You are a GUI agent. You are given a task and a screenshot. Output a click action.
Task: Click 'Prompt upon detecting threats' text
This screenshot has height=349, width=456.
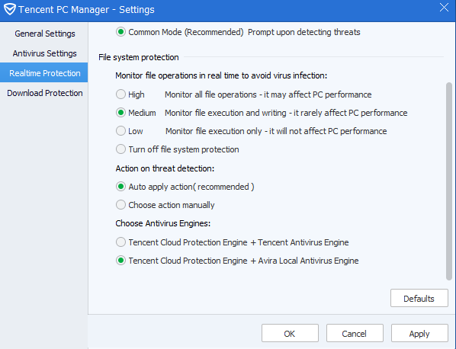tap(304, 32)
